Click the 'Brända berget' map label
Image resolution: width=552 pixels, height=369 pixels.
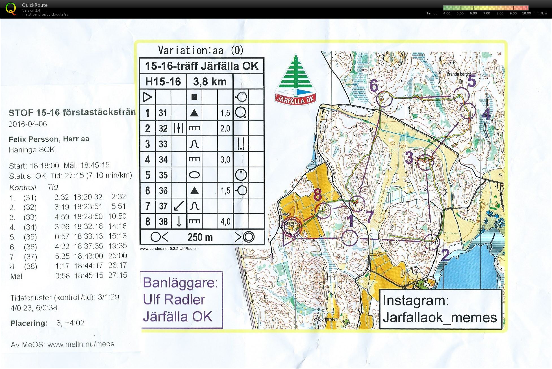[458, 74]
